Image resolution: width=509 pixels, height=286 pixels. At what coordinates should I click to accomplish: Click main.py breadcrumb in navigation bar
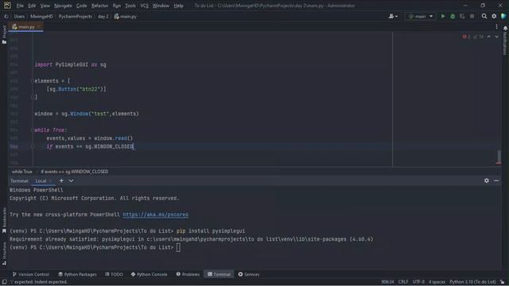pyautogui.click(x=126, y=16)
